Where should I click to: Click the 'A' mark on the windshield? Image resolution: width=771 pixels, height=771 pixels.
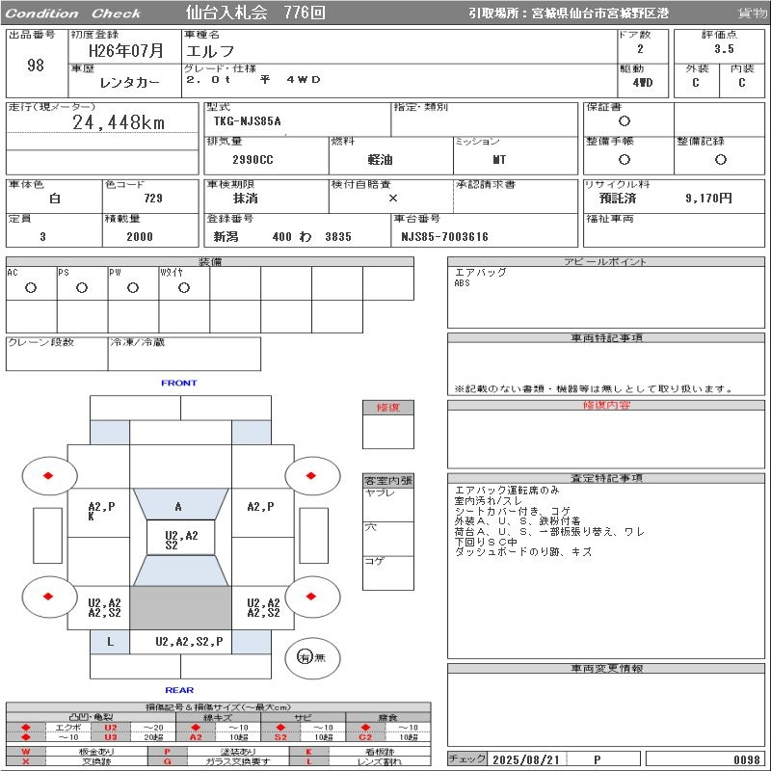[178, 507]
